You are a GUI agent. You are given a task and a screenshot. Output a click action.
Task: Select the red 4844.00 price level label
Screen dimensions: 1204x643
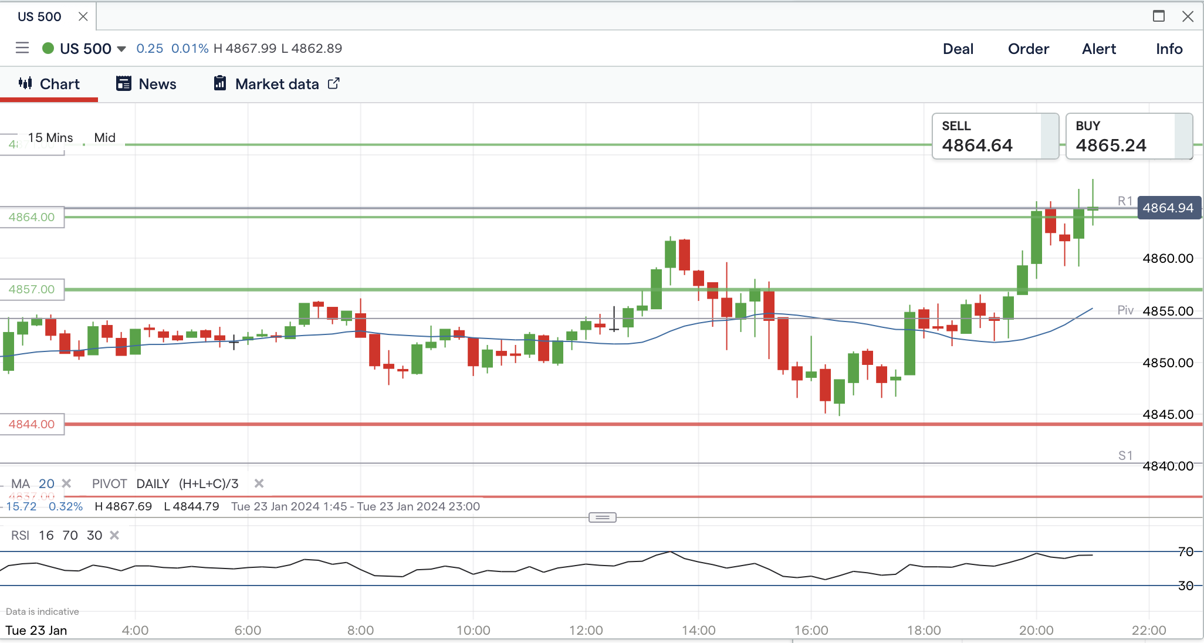(32, 424)
